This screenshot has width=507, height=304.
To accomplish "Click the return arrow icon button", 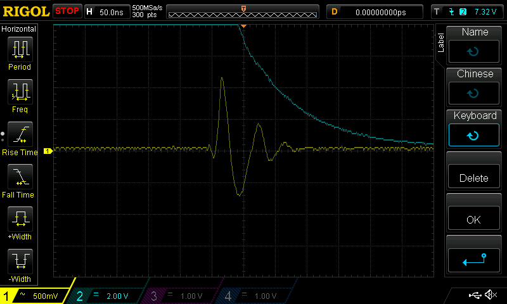I will [x=473, y=260].
